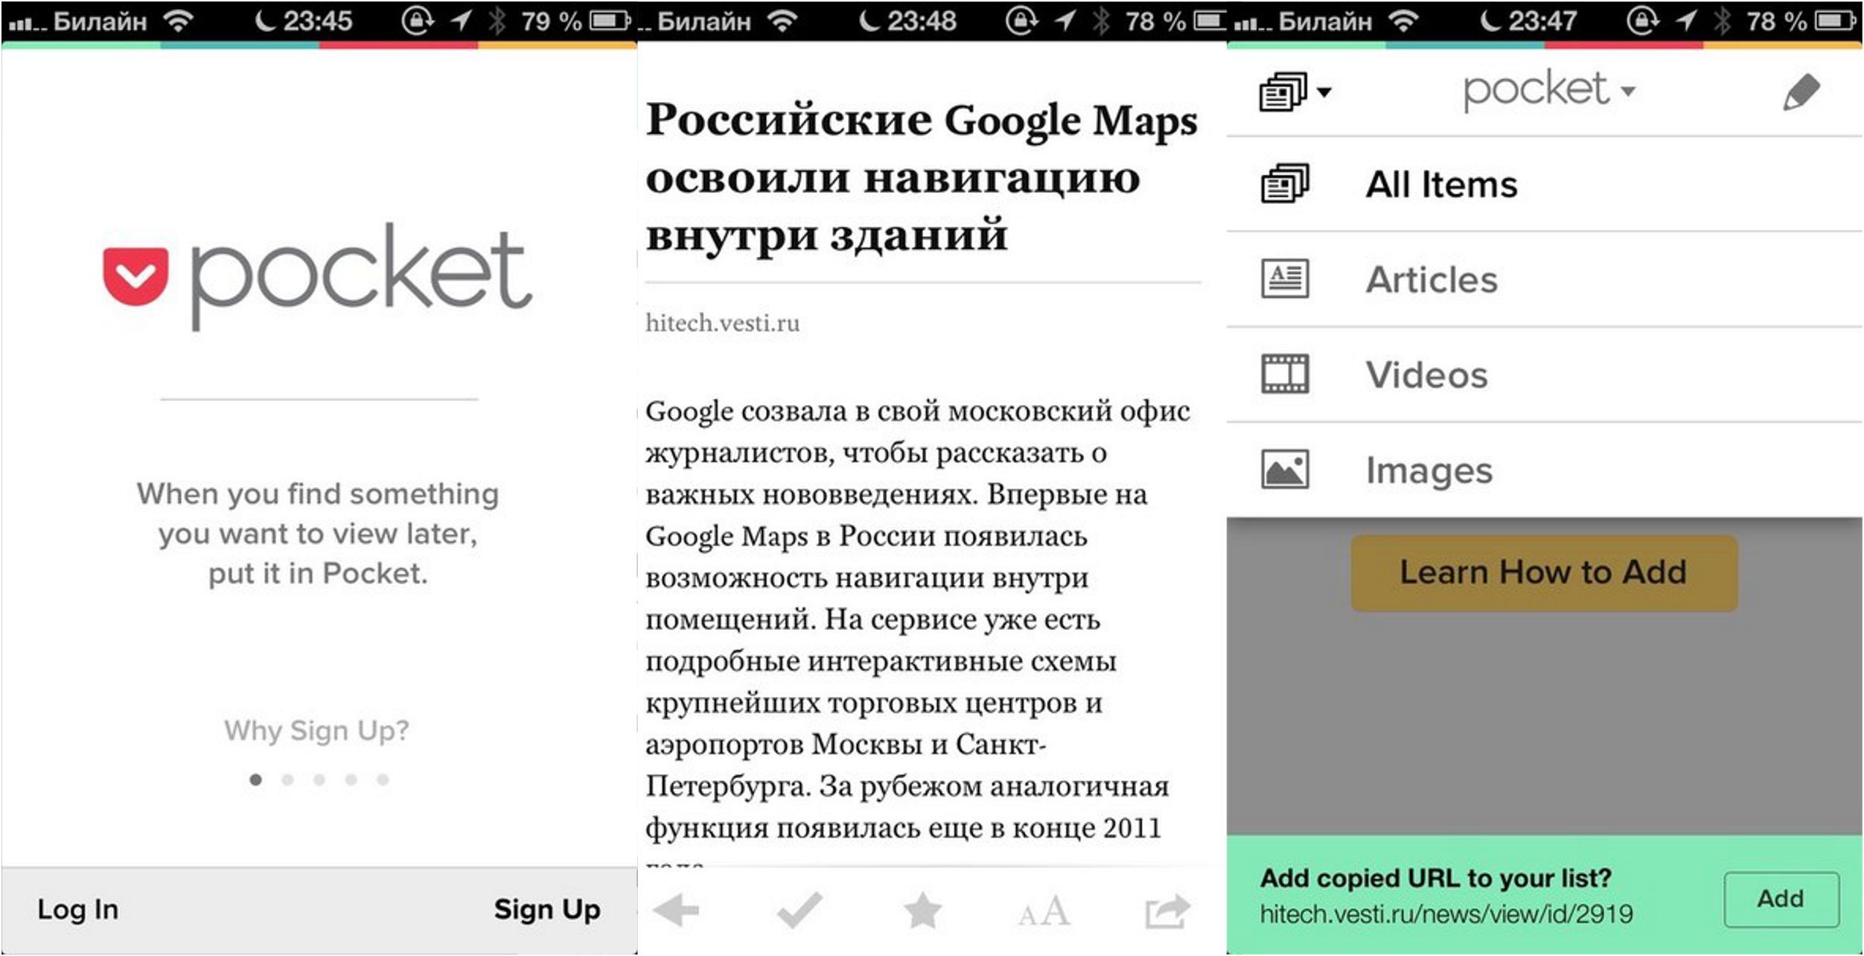Select the All Items filter
Image resolution: width=1864 pixels, height=956 pixels.
tap(1441, 184)
